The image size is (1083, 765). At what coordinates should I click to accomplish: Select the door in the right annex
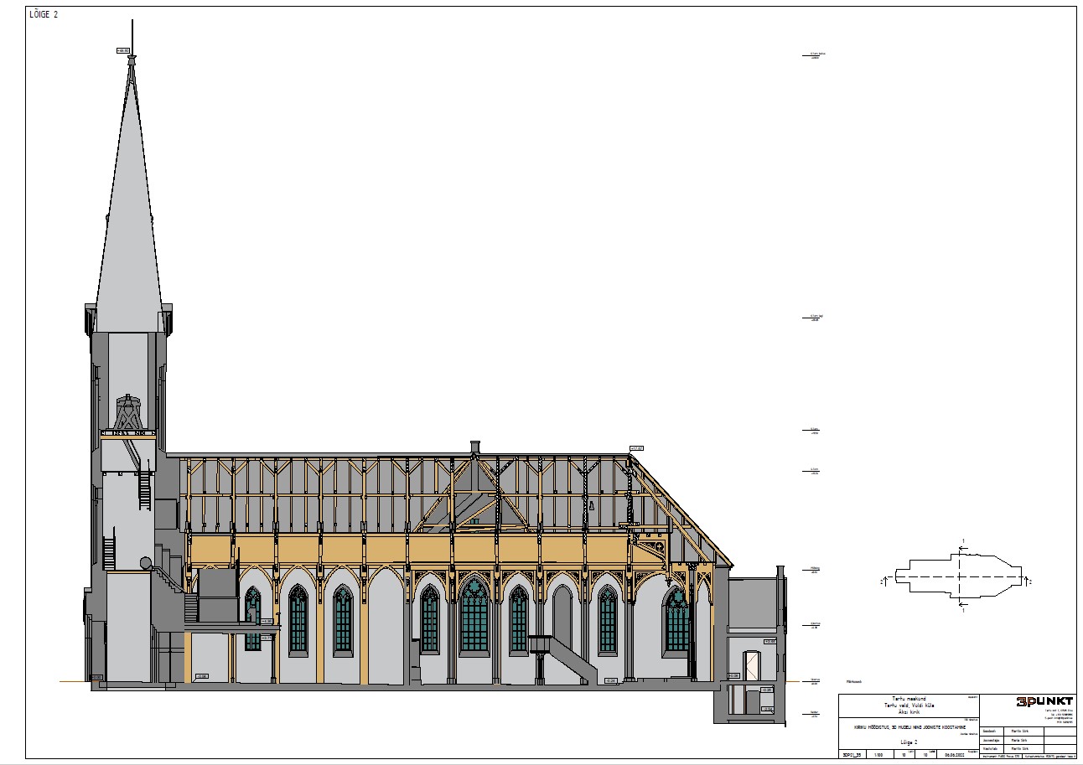point(753,666)
